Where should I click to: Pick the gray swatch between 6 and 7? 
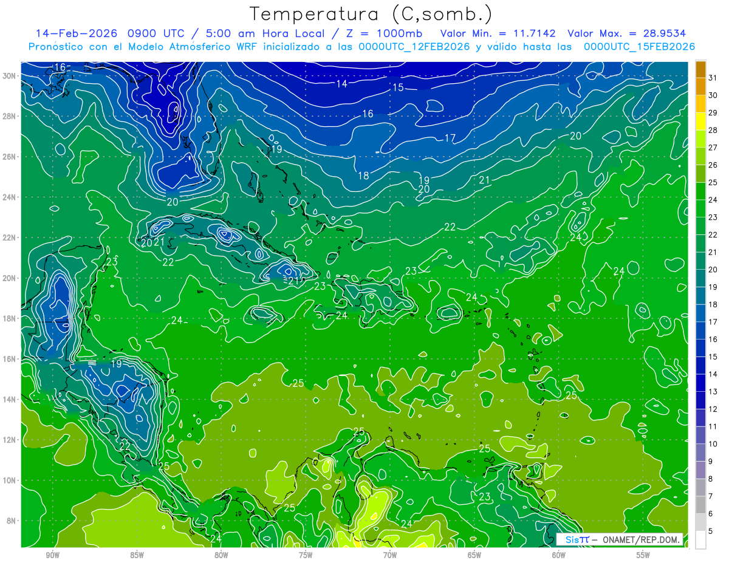pyautogui.click(x=700, y=505)
